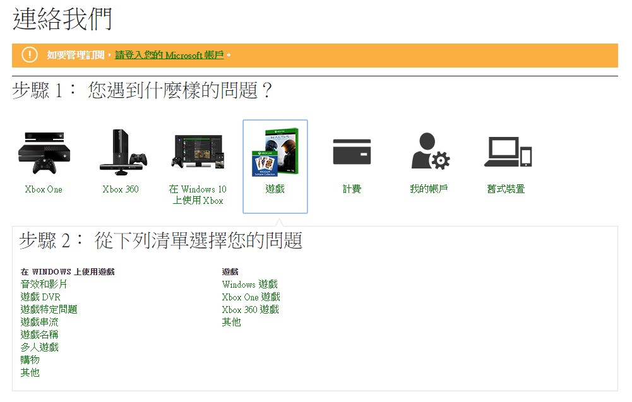Click the 遊戲串流 link
Screen dimensions: 632x402
click(39, 322)
